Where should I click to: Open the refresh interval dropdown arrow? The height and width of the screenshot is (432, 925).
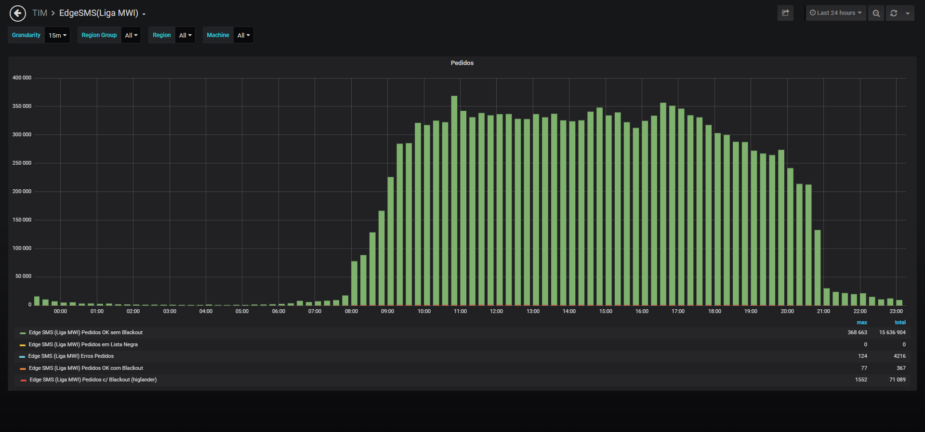[908, 13]
